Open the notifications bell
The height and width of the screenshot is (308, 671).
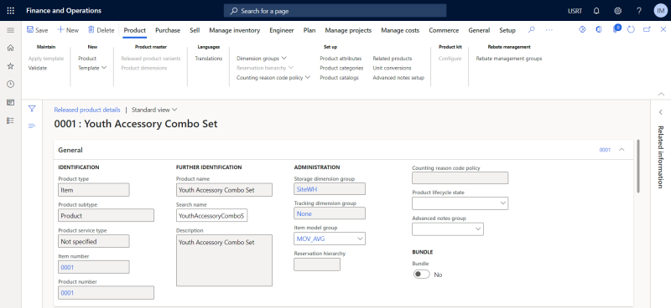click(x=596, y=11)
